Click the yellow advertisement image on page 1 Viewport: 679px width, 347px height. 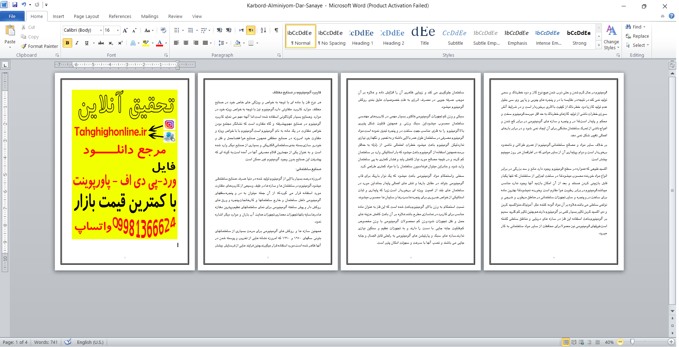tap(124, 164)
